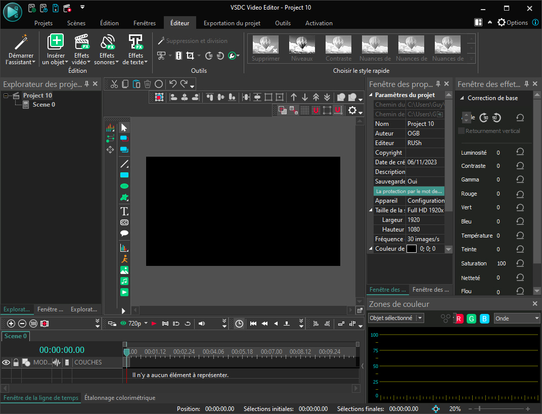Collapse the Couleur de fond property
Screen dimensions: 542x414
[x=371, y=249]
